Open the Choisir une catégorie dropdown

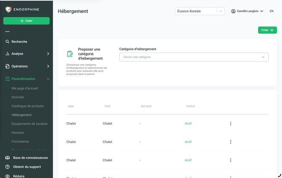click(194, 57)
